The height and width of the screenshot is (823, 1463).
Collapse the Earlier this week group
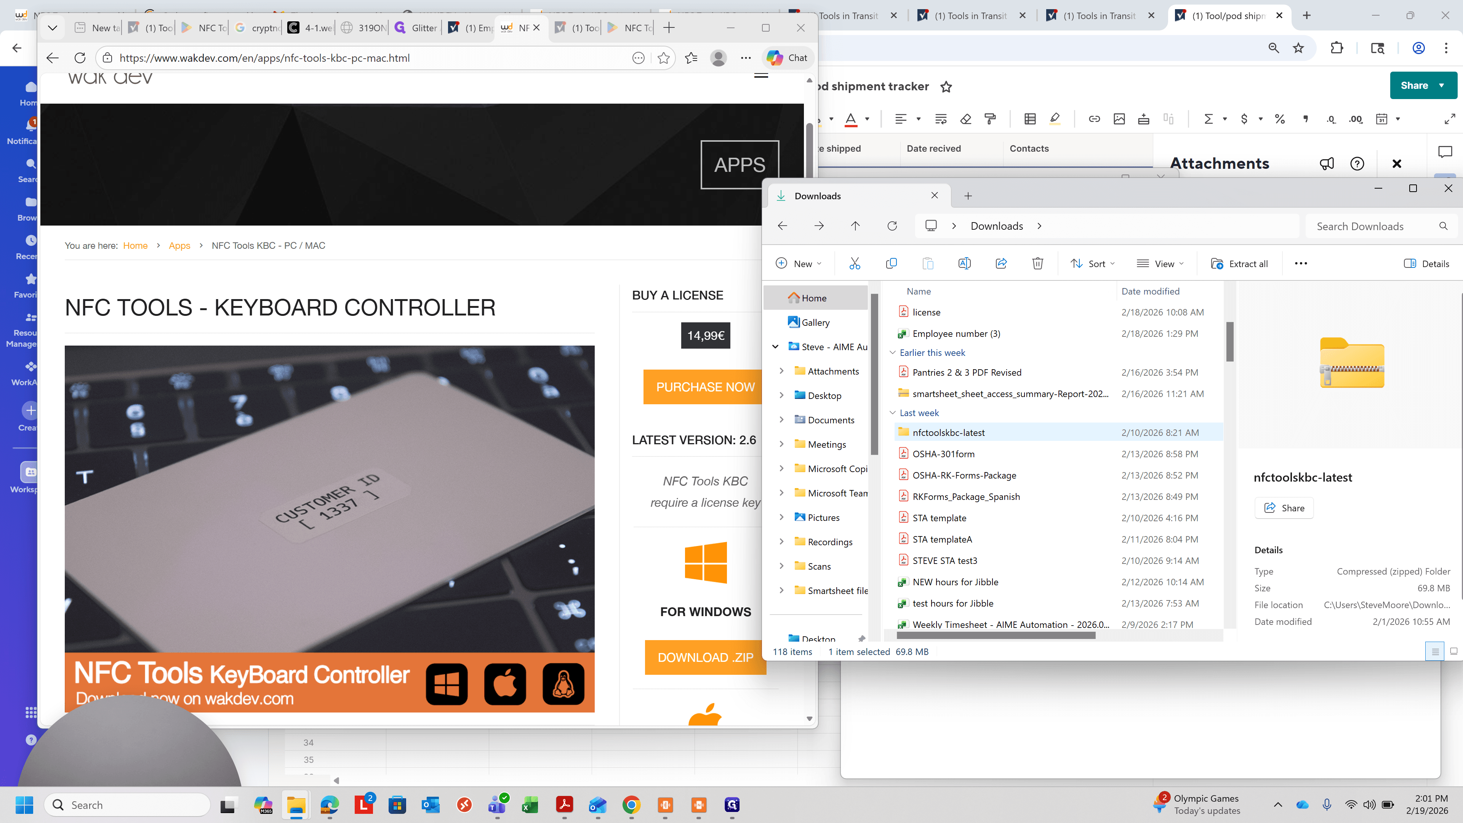[x=892, y=353]
